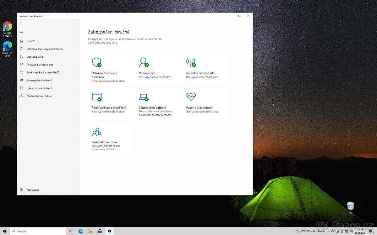
Task: Open Výkon a stav zařízení heart icon
Action: (191, 97)
